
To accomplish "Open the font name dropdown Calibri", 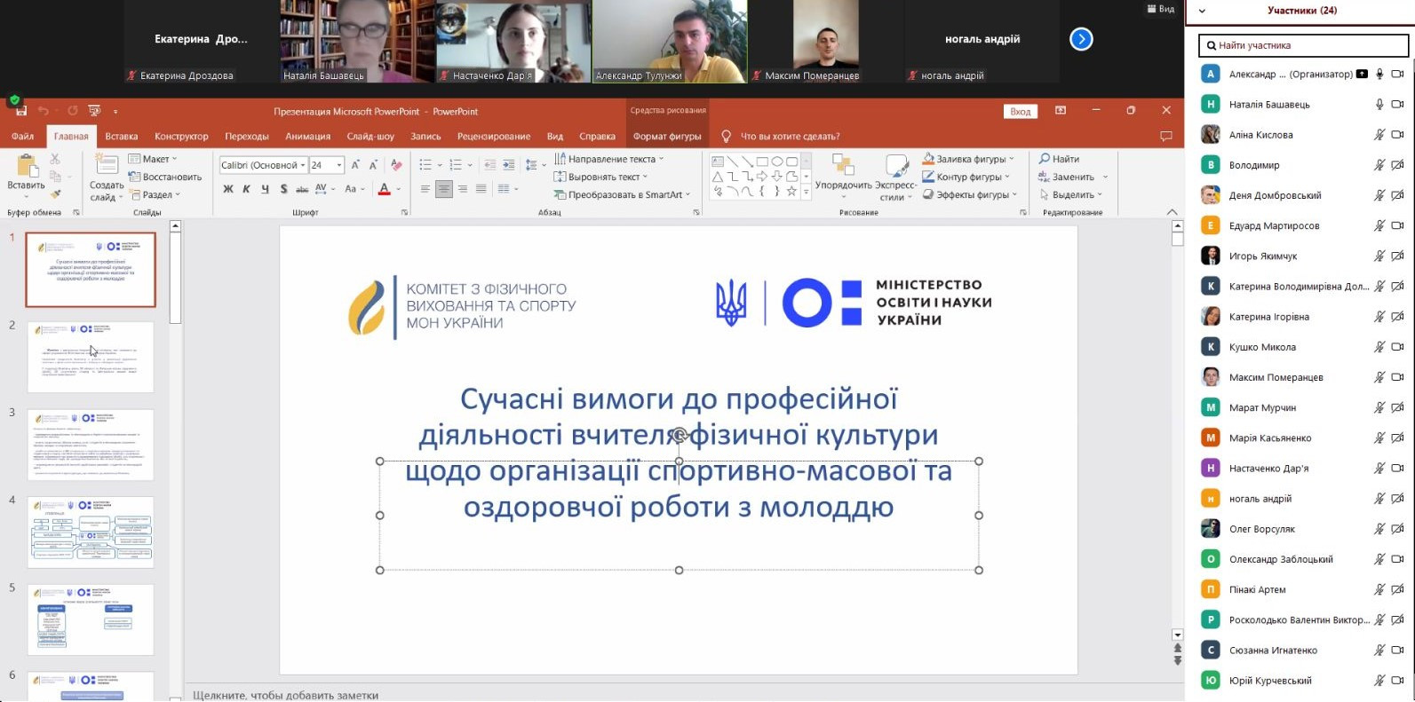I will coord(303,165).
